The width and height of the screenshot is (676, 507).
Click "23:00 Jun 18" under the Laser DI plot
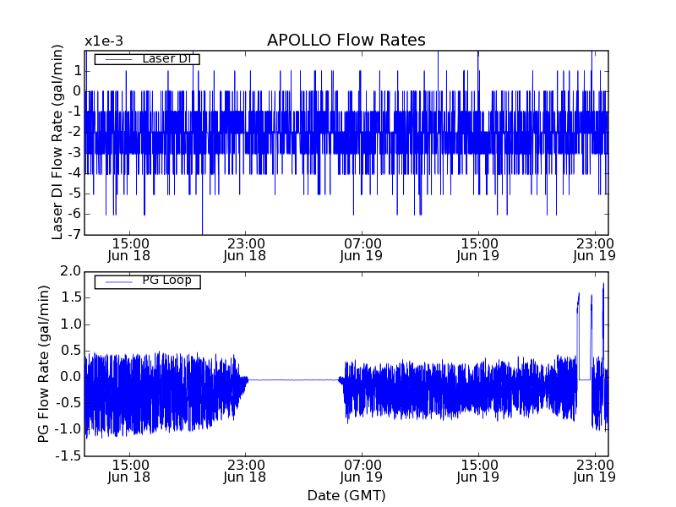point(245,249)
